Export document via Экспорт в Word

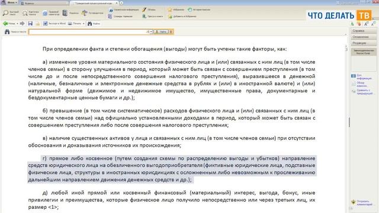pos(54,24)
